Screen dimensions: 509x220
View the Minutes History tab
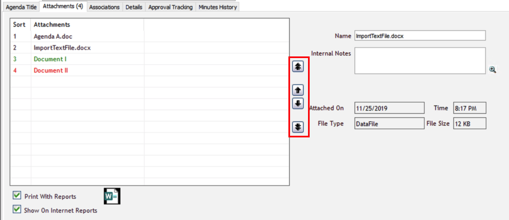(x=218, y=7)
